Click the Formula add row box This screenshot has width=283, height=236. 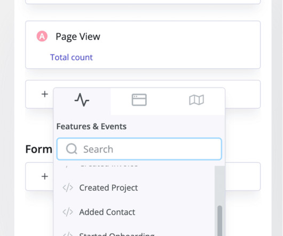pyautogui.click(x=143, y=176)
